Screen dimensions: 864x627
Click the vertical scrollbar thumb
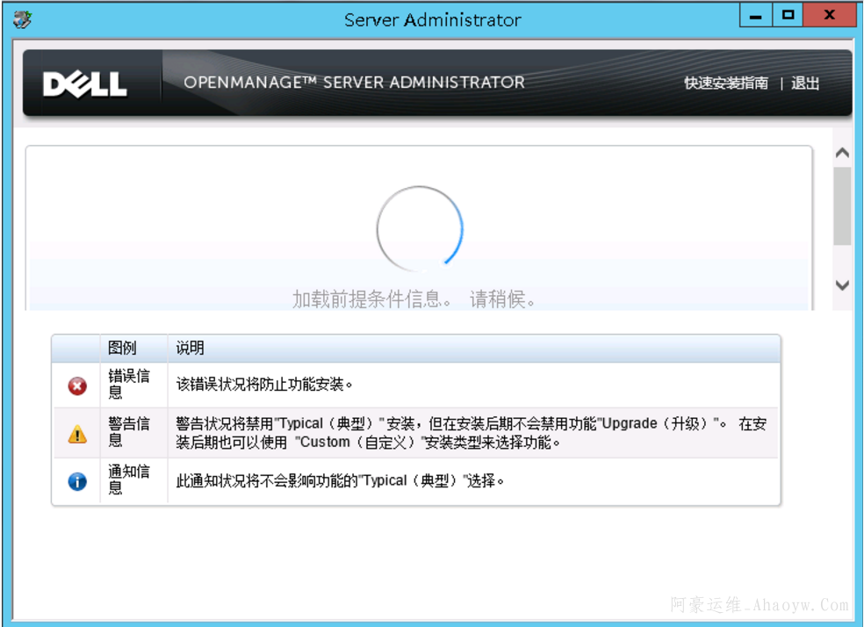[842, 206]
